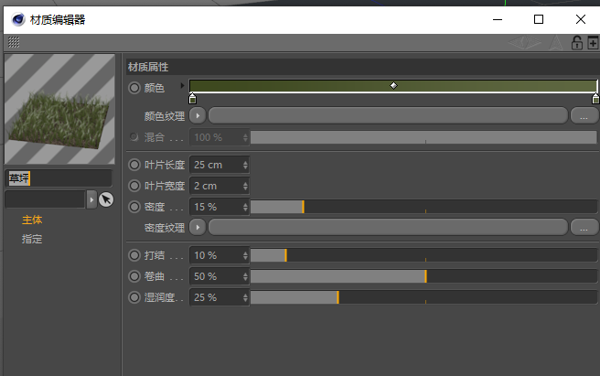Click the 密度纹理 texture slot bar
Image resolution: width=600 pixels, height=376 pixels.
pos(388,228)
